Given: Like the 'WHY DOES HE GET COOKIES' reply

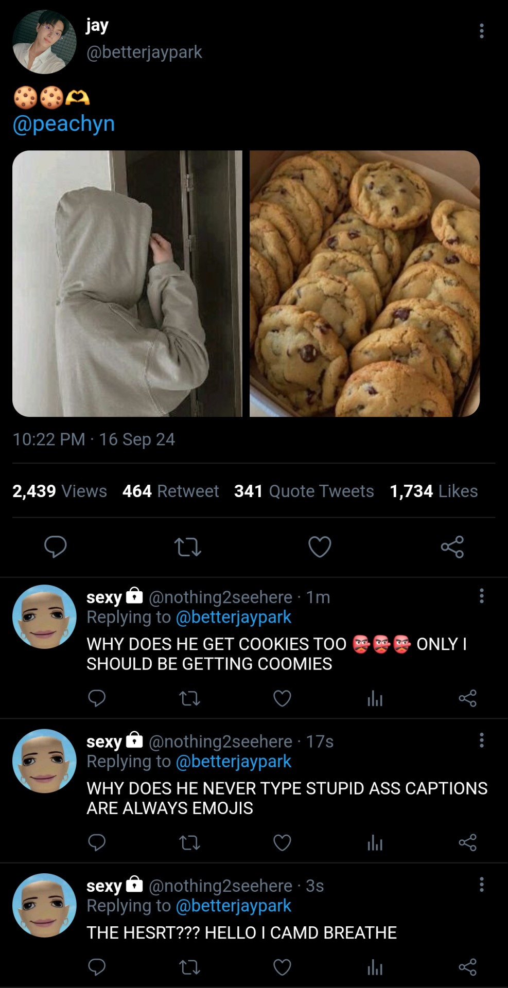Looking at the screenshot, I should [282, 698].
